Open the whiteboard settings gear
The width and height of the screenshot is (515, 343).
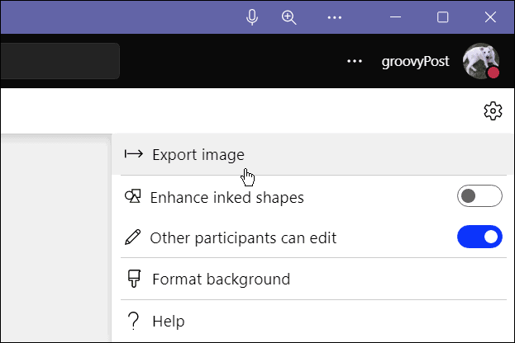(493, 110)
